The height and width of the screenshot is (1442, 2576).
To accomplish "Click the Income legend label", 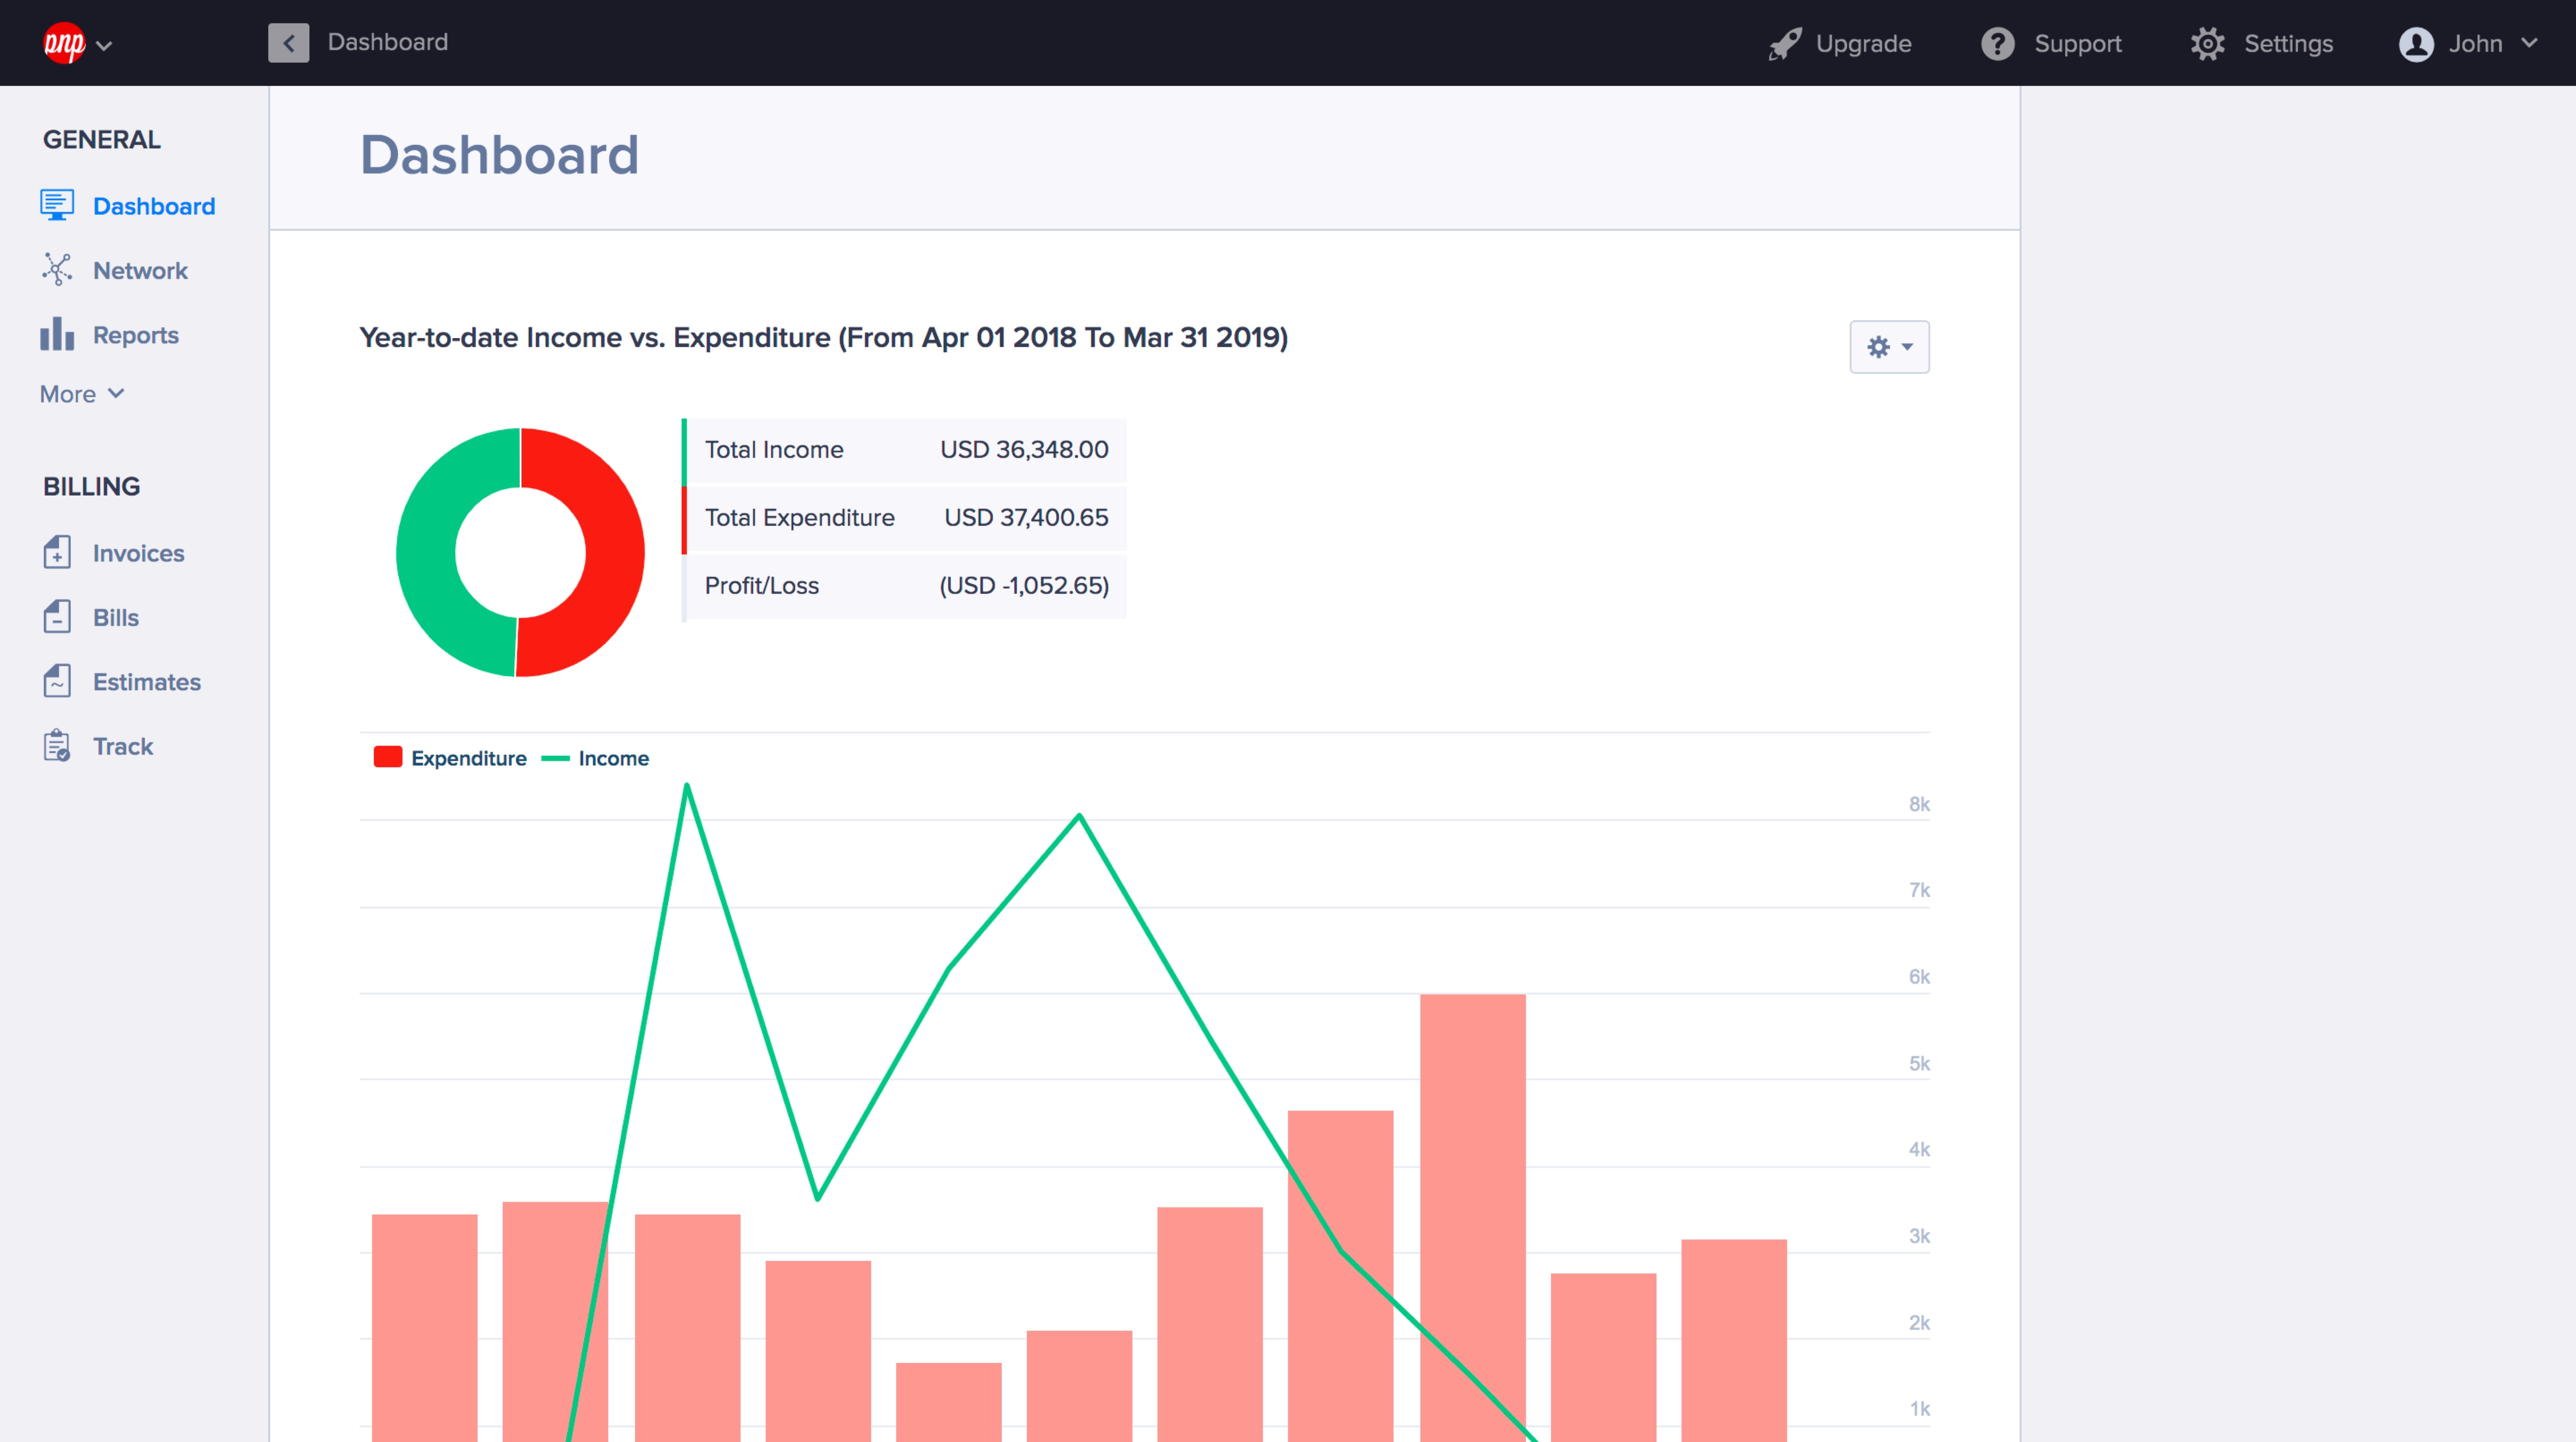I will click(613, 758).
